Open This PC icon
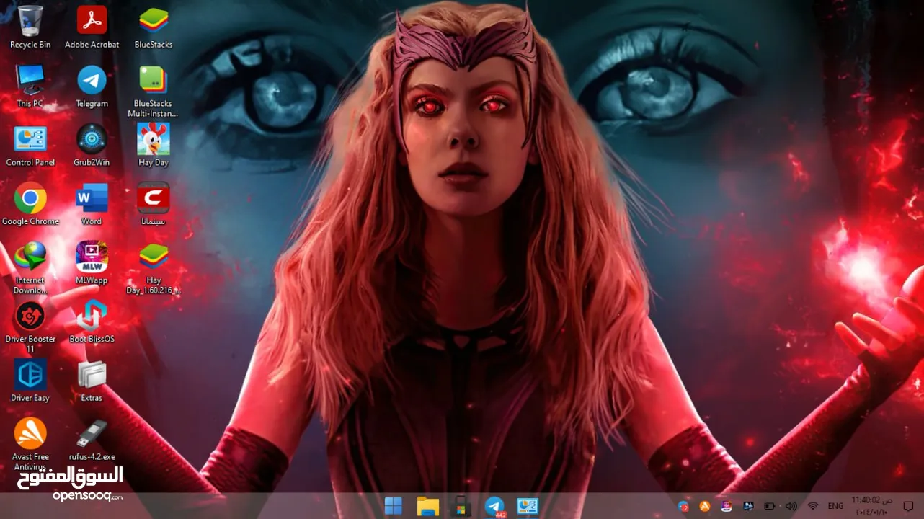This screenshot has height=519, width=924. [x=30, y=86]
